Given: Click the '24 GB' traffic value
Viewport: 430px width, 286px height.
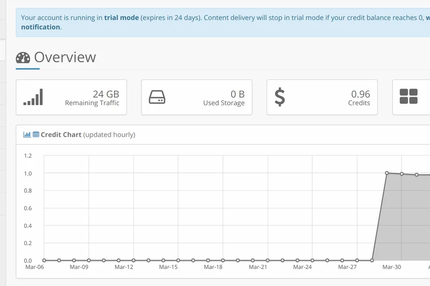Looking at the screenshot, I should pyautogui.click(x=106, y=94).
